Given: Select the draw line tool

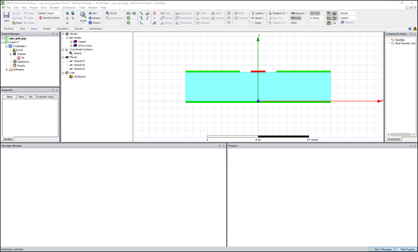Looking at the screenshot, I should [x=141, y=14].
